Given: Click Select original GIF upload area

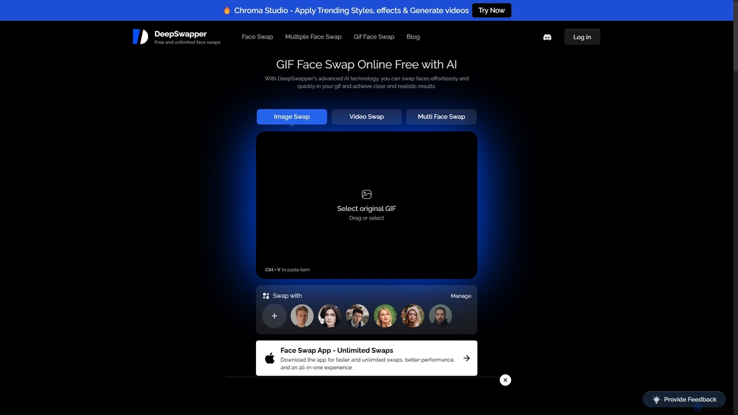Looking at the screenshot, I should [x=367, y=205].
